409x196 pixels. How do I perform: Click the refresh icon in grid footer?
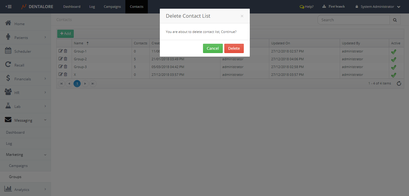pos(399,84)
